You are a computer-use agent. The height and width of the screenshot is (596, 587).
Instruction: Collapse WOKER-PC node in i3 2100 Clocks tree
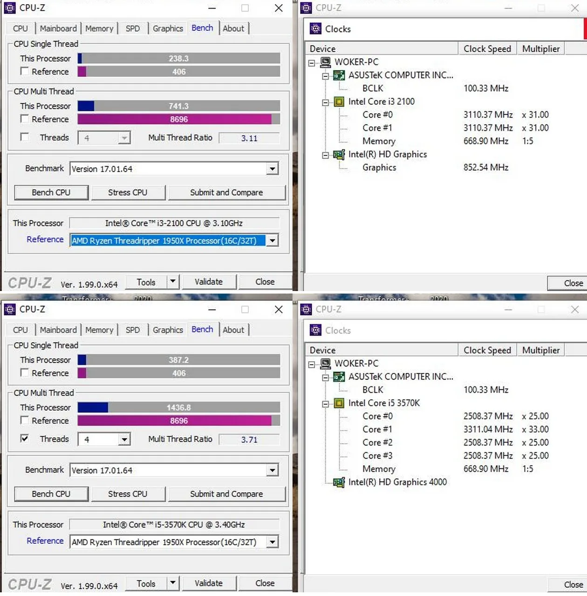(312, 62)
